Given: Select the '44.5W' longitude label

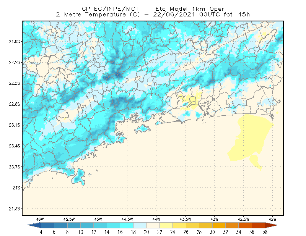Looking at the screenshot, I should (x=127, y=219).
